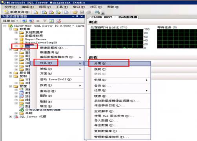
Task: Open the main toolbar options dropdown arrow
Action: point(103,13)
